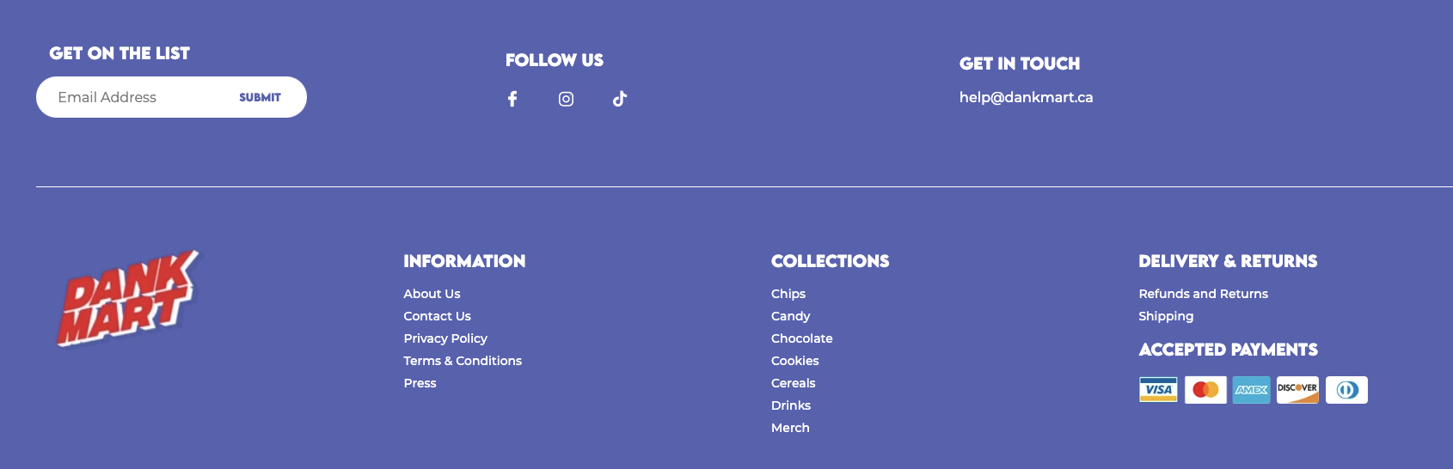The width and height of the screenshot is (1453, 469).
Task: Click the Amex payment icon
Action: 1251,390
